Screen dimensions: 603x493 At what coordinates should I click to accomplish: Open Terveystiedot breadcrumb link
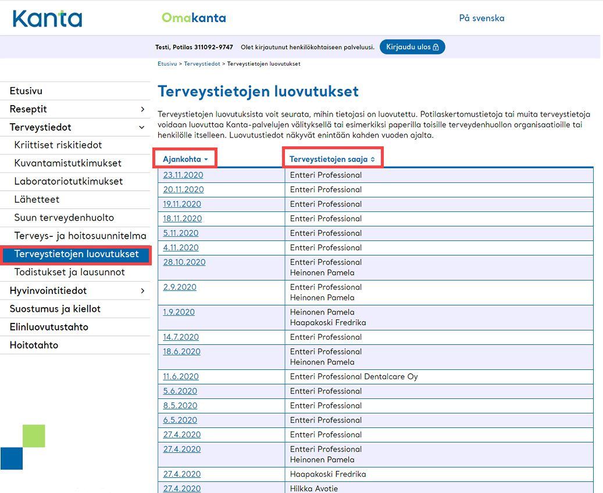[x=202, y=64]
